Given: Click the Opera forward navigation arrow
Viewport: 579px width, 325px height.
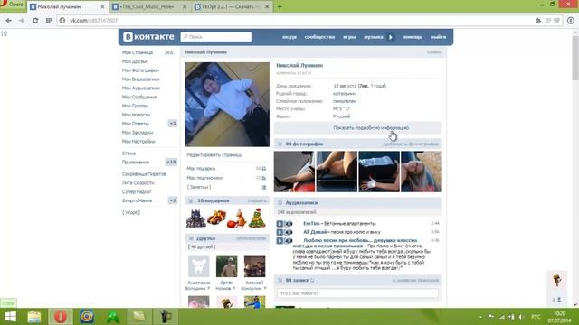Looking at the screenshot, I should pyautogui.click(x=22, y=21).
